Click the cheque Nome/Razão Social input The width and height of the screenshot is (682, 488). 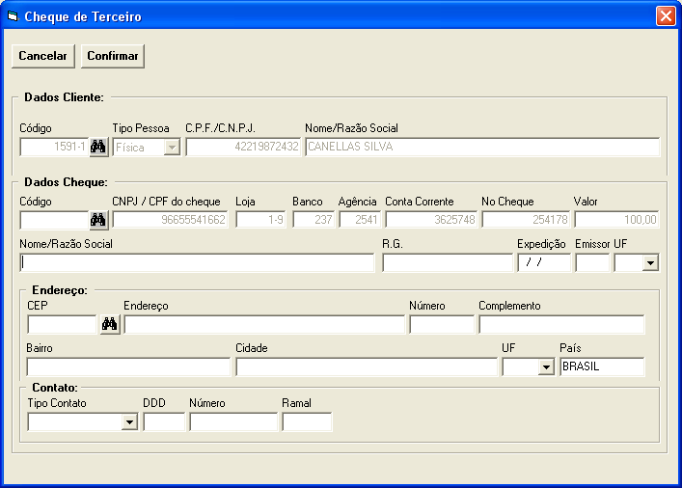click(197, 263)
